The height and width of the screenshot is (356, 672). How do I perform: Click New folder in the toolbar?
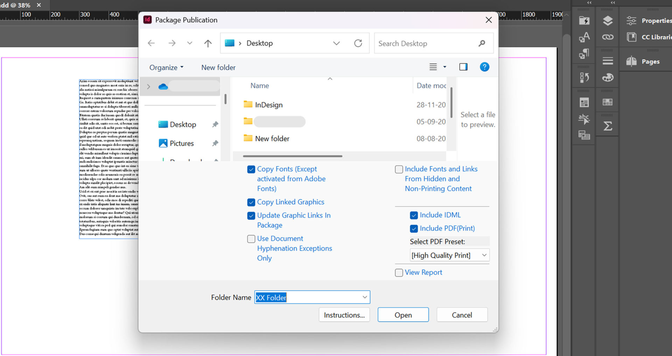(218, 67)
